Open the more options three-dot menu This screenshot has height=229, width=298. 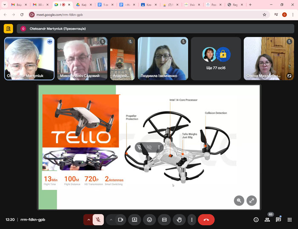(192, 220)
